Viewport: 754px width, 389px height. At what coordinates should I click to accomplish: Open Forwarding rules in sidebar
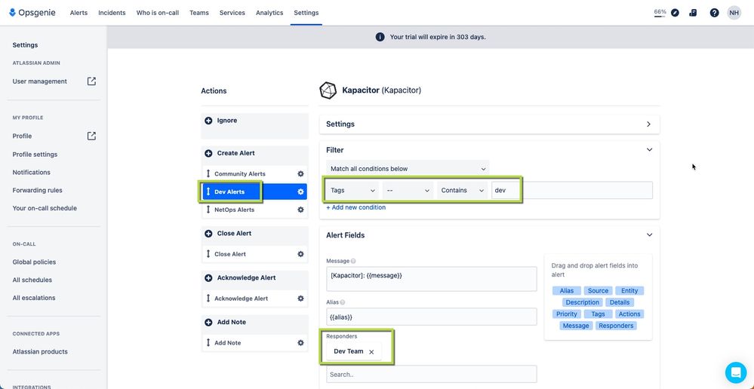(x=38, y=190)
